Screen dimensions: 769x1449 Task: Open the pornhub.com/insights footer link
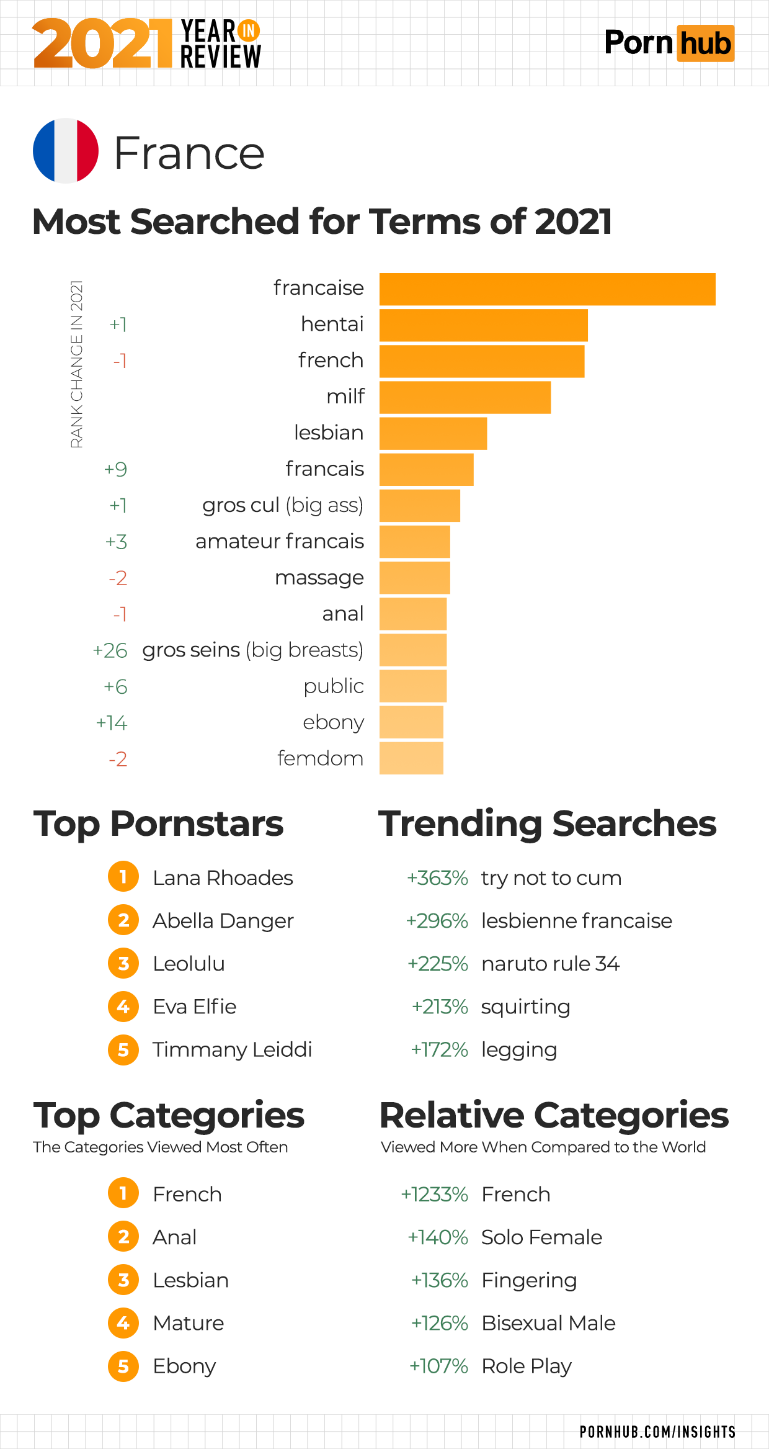(657, 1432)
